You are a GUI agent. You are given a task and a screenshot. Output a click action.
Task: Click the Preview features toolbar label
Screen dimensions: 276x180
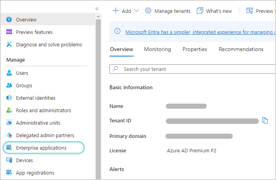tap(265, 11)
